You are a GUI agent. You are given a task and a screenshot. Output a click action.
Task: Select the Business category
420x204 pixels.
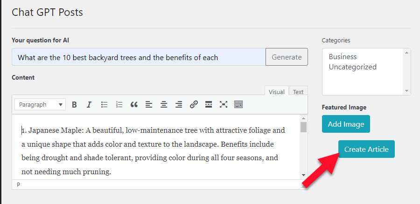tap(343, 57)
